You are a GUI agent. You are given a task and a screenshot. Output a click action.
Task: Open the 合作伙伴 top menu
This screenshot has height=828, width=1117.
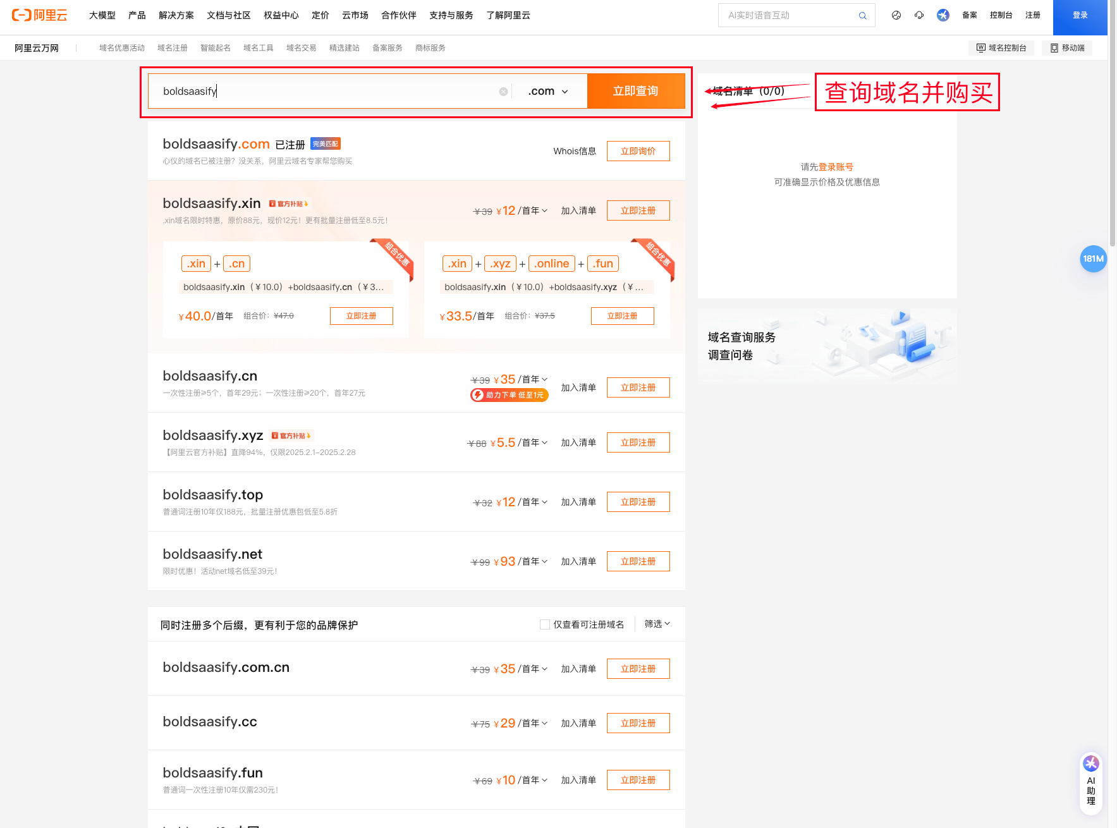[399, 15]
